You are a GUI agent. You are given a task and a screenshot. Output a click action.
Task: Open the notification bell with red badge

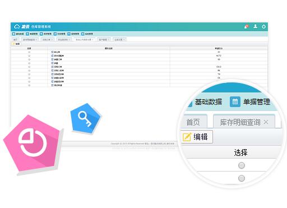tap(246, 26)
